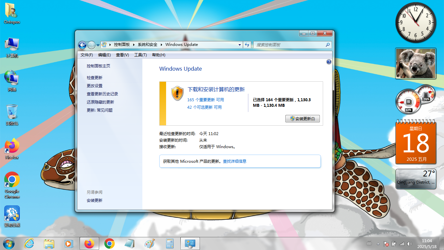
Task: Open the 工具(T) menu
Action: (x=140, y=55)
